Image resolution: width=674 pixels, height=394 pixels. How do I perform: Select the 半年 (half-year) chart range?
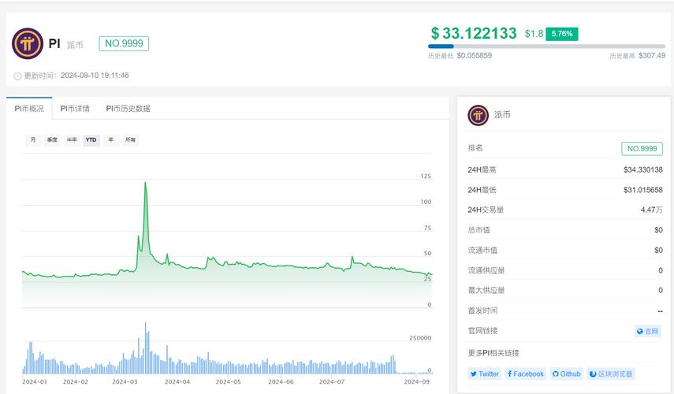pyautogui.click(x=72, y=139)
